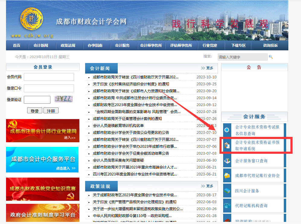Expand 政策法规 with the 更多 link
The image size is (301, 224).
[x=207, y=186]
